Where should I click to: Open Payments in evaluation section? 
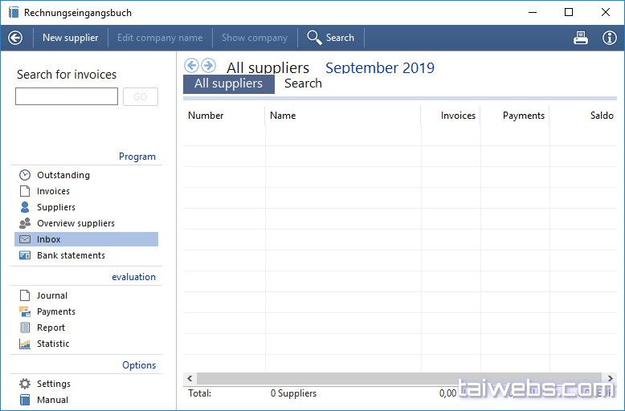55,311
